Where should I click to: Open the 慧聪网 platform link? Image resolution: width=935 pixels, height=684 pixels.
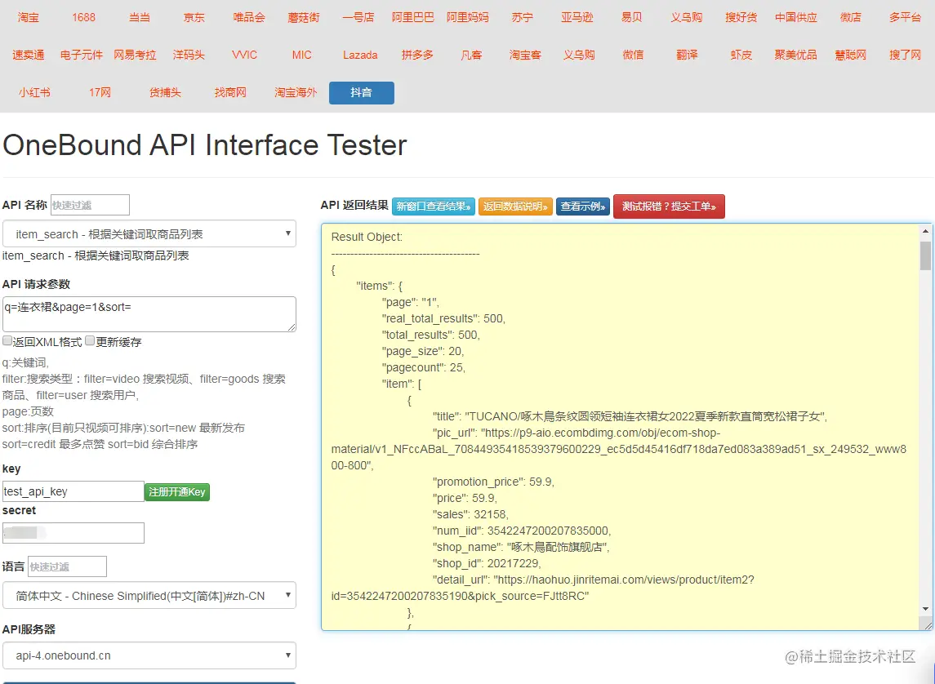850,55
